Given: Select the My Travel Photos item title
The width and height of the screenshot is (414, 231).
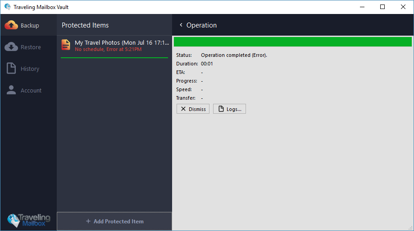Looking at the screenshot, I should [x=122, y=43].
